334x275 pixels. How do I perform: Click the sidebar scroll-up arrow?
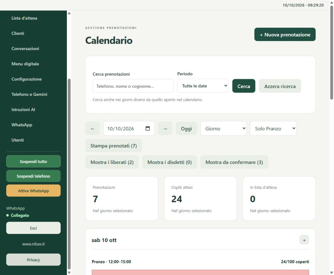click(x=69, y=13)
